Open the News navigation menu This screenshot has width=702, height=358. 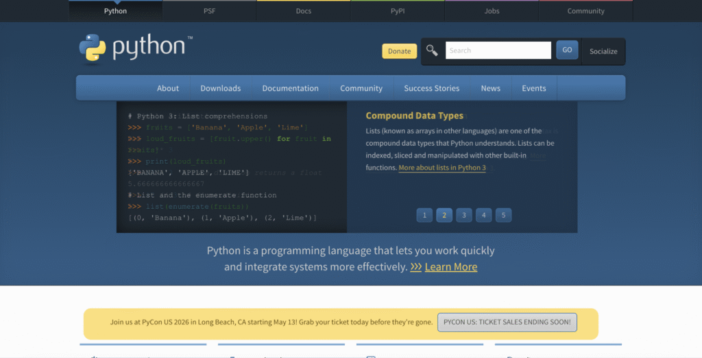click(x=491, y=88)
